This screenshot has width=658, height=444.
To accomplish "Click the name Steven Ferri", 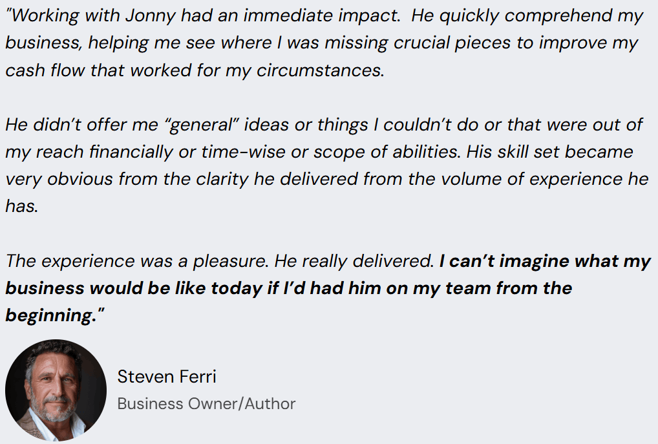I will pyautogui.click(x=166, y=377).
